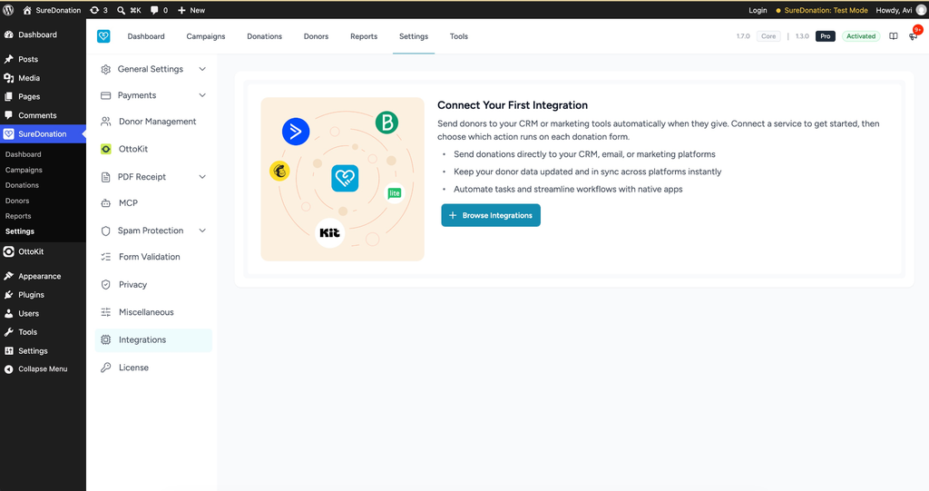This screenshot has height=491, width=929.
Task: Click the central SureDonation heart icon
Action: click(x=345, y=178)
